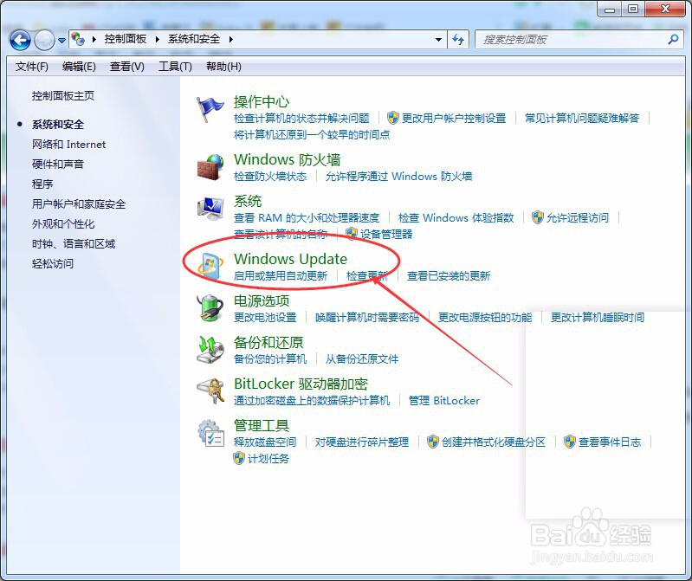692x581 pixels.
Task: Click the Backup and Restore icon
Action: (210, 350)
